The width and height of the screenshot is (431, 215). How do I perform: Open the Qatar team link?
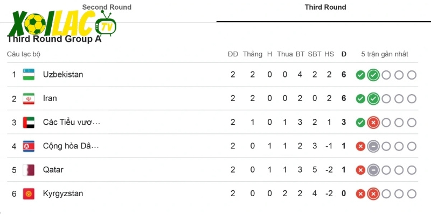[x=53, y=170]
